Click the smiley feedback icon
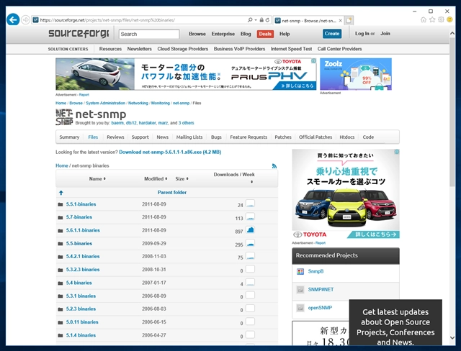 (449, 19)
